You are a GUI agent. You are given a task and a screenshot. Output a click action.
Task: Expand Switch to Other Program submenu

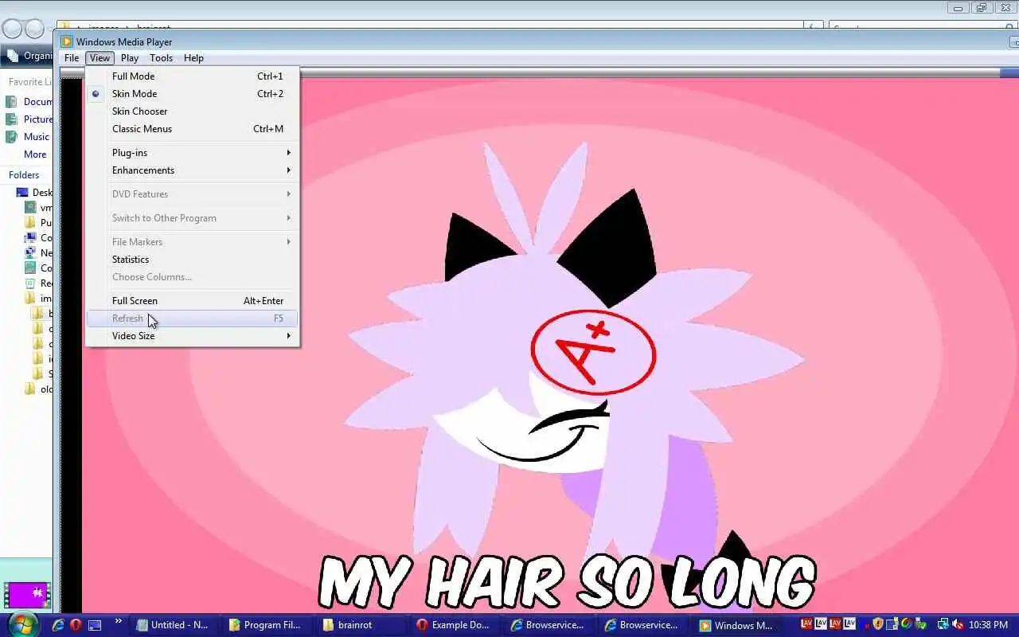pyautogui.click(x=192, y=218)
